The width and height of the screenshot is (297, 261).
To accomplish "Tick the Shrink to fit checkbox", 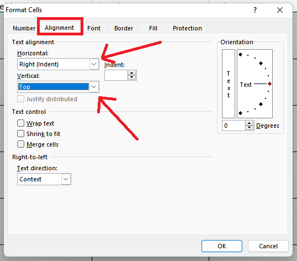I will pyautogui.click(x=20, y=133).
